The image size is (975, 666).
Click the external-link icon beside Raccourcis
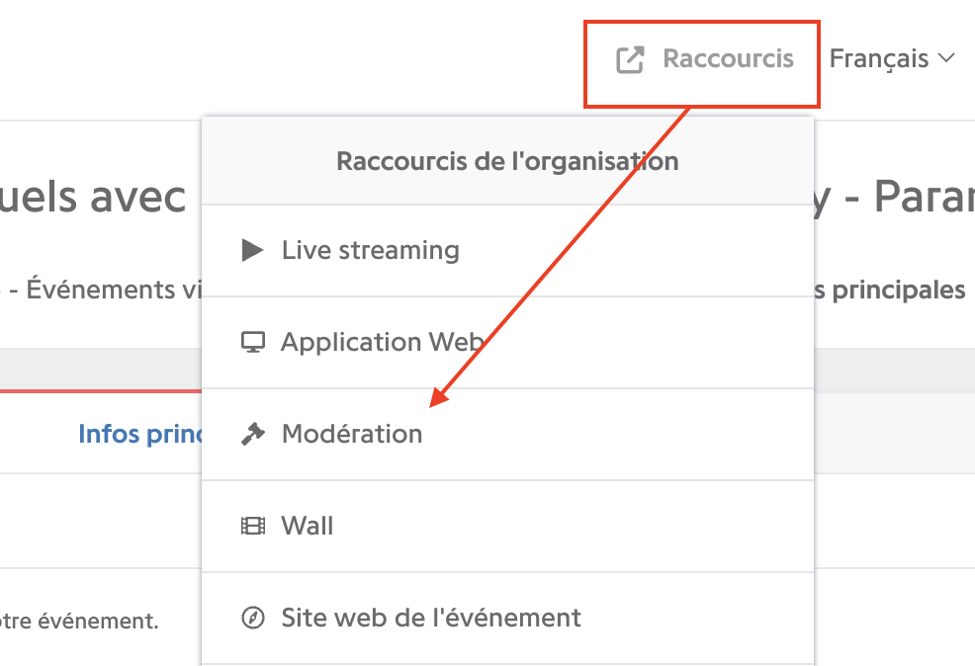(630, 59)
